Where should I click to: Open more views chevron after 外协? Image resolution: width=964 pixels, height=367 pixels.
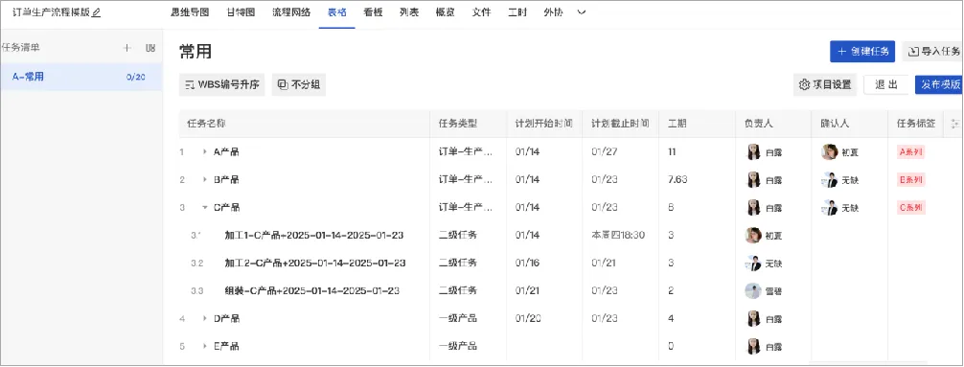point(581,12)
